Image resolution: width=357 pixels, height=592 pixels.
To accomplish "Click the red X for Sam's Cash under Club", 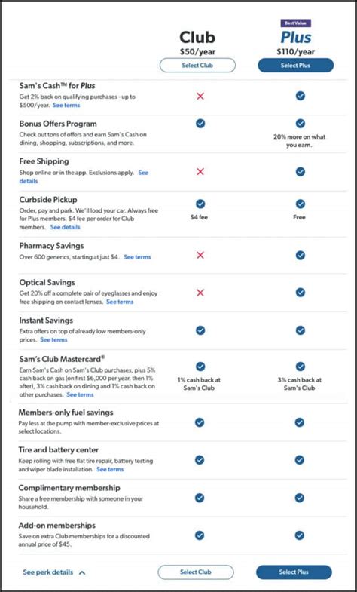I will coord(200,96).
